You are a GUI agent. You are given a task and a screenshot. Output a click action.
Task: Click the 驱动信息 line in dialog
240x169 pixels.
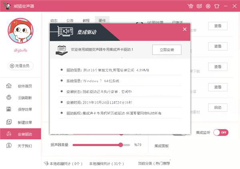click(x=108, y=70)
